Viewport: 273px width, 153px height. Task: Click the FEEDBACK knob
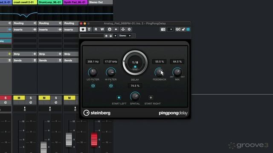[159, 72]
